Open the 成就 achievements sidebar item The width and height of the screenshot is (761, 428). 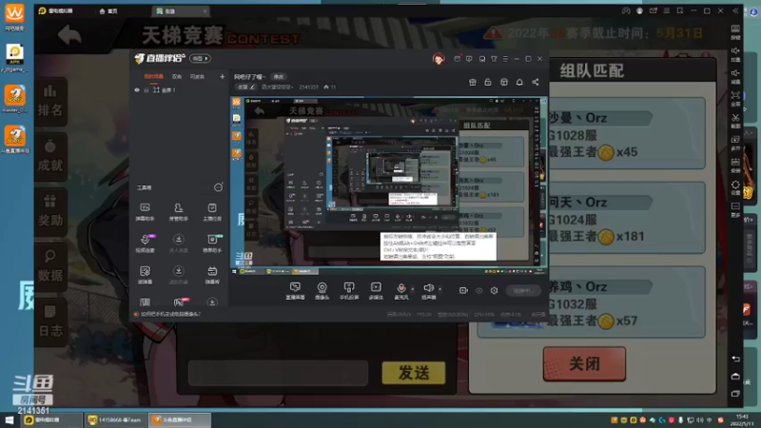(x=50, y=157)
